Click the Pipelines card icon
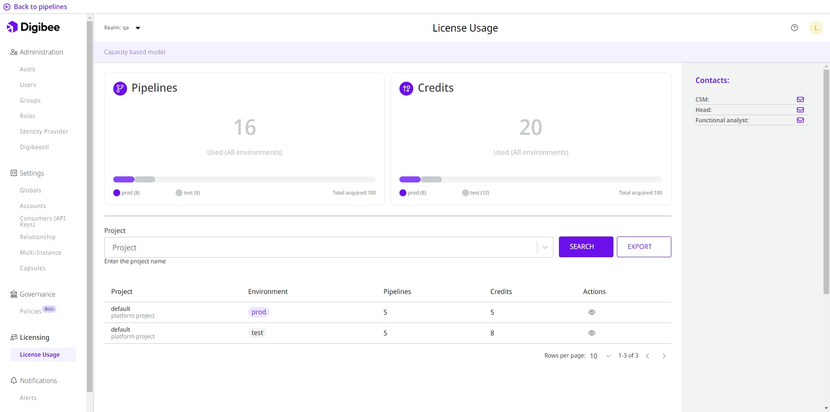The image size is (830, 412). pyautogui.click(x=120, y=89)
